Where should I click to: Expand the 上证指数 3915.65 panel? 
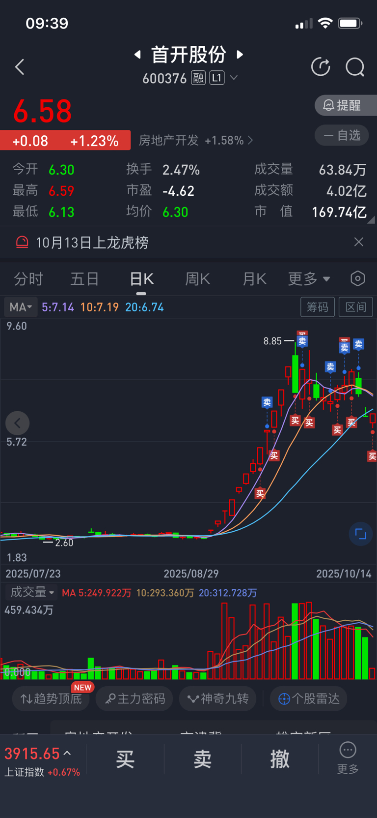point(42,762)
